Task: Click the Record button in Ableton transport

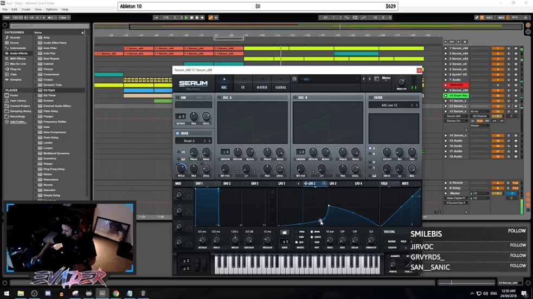Action: click(x=197, y=17)
